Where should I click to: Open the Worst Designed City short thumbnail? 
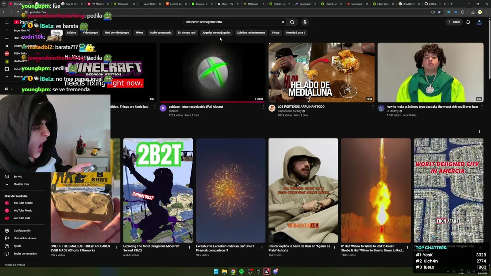(448, 191)
